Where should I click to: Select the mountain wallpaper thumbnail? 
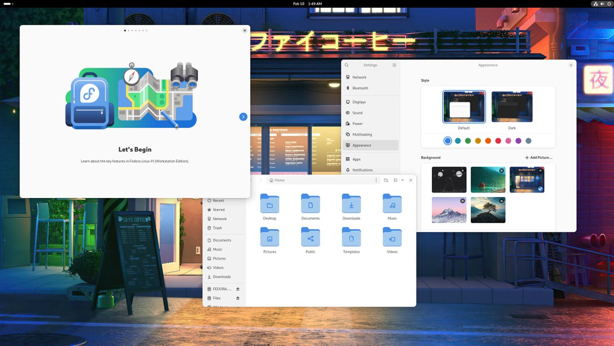coord(449,210)
